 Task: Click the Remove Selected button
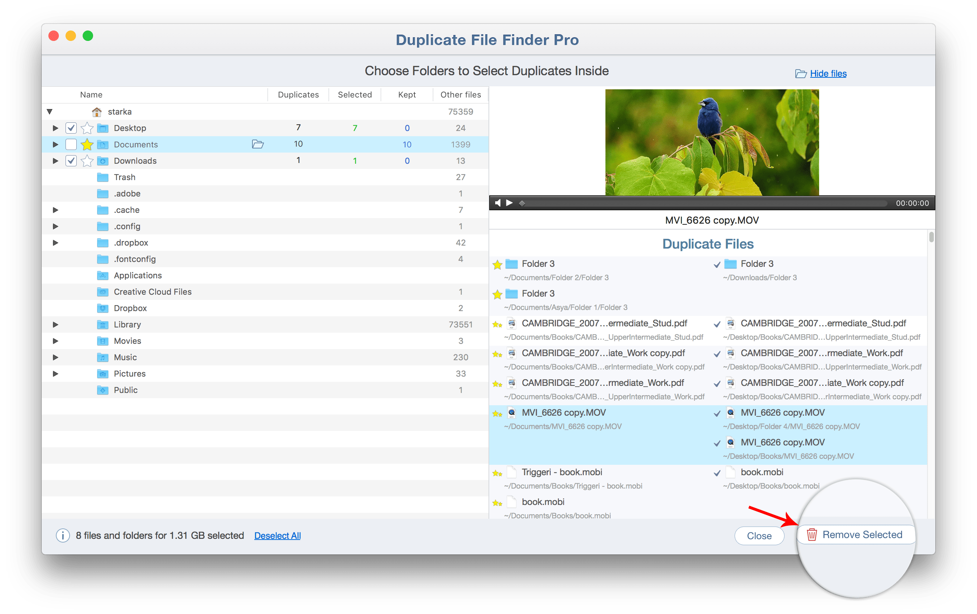pyautogui.click(x=853, y=535)
